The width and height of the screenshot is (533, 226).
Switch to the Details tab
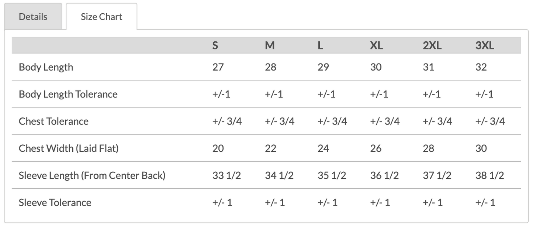(33, 17)
